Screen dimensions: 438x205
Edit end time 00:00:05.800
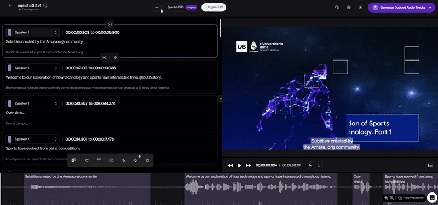pos(107,33)
